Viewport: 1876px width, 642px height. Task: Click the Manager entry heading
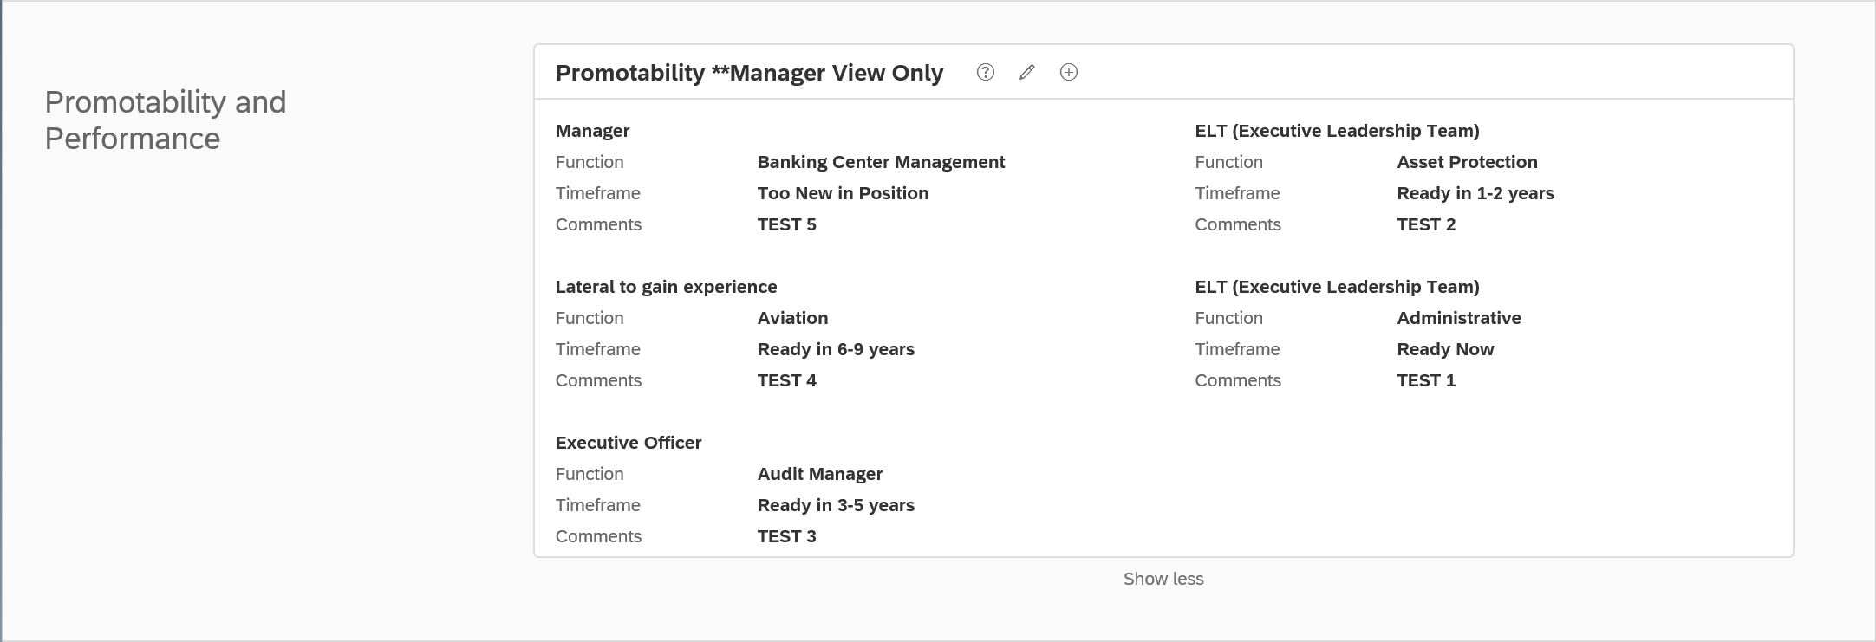(x=592, y=131)
